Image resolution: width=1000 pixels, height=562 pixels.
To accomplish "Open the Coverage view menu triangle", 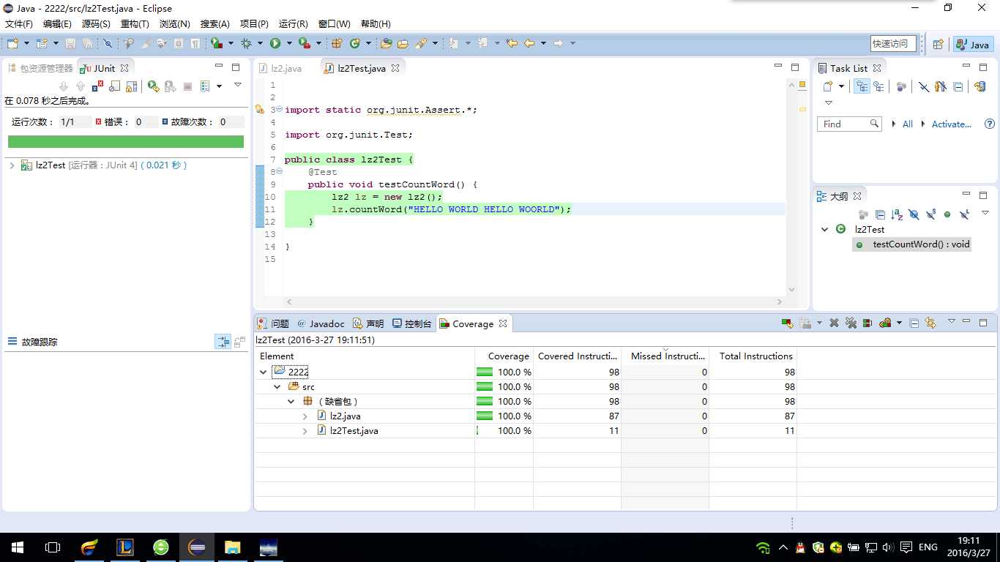I will pyautogui.click(x=952, y=321).
